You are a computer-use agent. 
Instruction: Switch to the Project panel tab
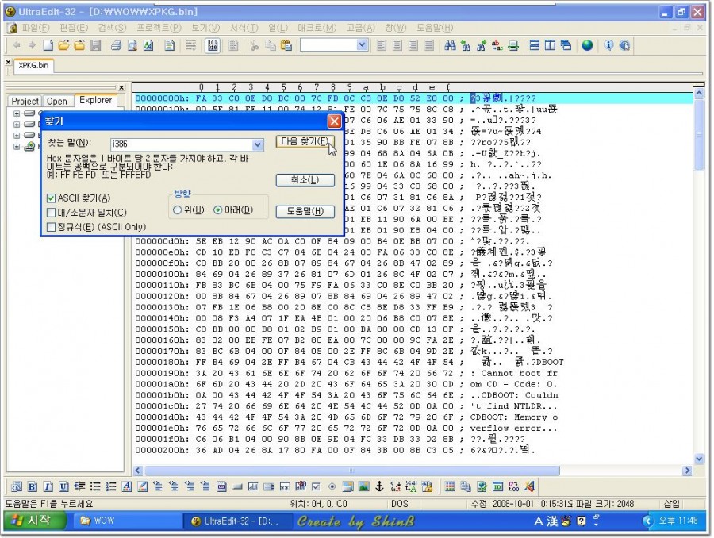click(x=25, y=101)
